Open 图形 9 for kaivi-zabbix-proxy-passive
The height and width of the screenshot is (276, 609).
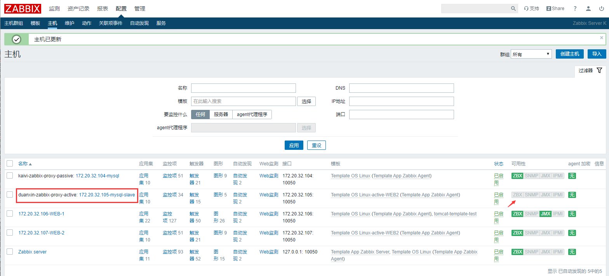point(220,176)
